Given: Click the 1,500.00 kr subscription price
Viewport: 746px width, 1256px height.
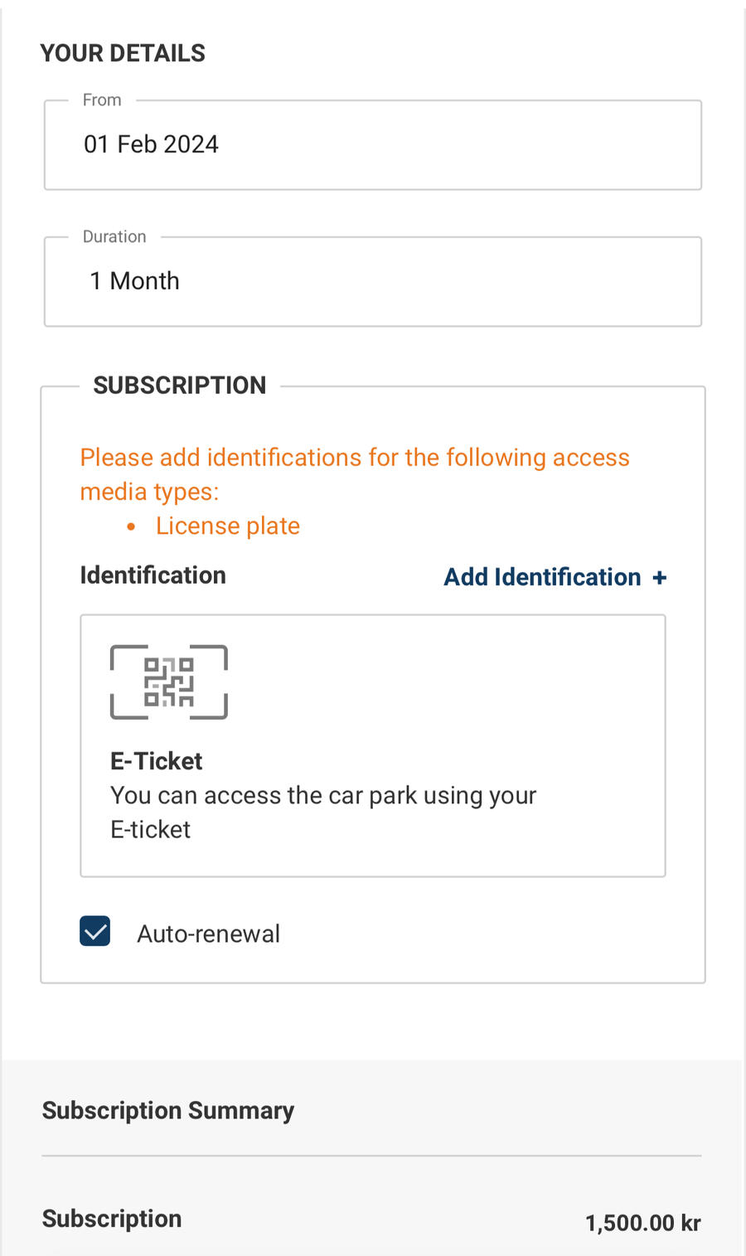Looking at the screenshot, I should 643,1223.
